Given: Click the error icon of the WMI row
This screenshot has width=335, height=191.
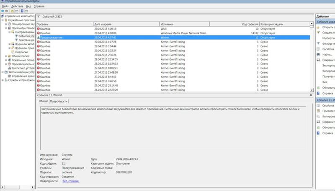Looking at the screenshot, I should point(39,29).
